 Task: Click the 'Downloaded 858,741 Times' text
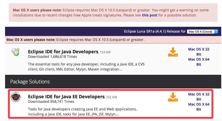(x=51, y=102)
